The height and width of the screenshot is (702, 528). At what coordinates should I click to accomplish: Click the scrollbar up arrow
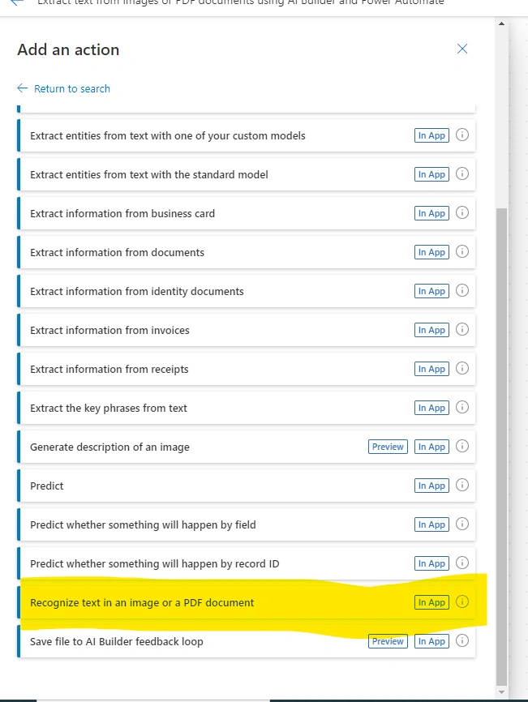(501, 24)
